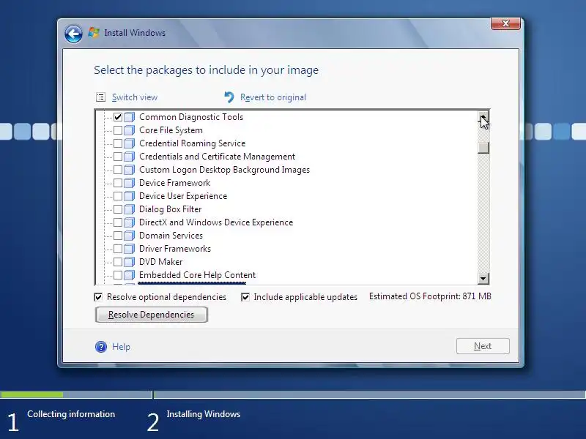
Task: Check DirectX and Windows Device Experience box
Action: tap(118, 222)
